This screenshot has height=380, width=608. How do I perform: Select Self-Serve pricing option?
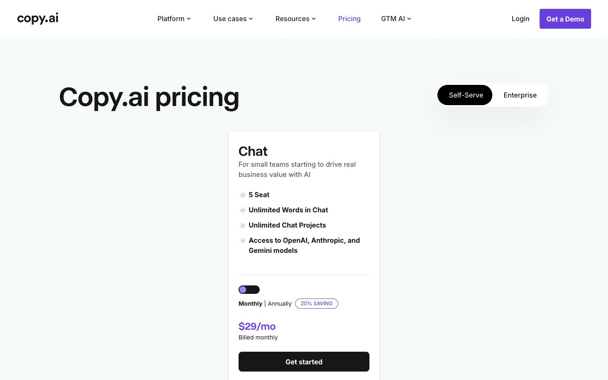(x=465, y=95)
